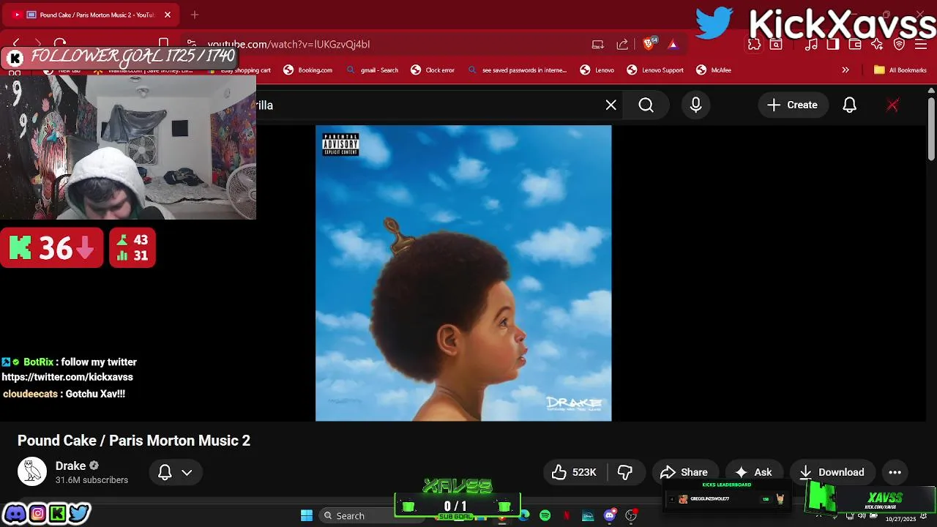Open the more actions three-dot menu
The image size is (937, 527).
click(x=895, y=472)
